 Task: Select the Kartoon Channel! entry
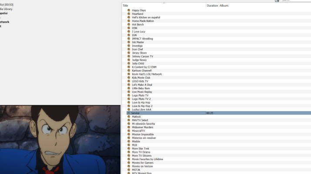point(142,70)
